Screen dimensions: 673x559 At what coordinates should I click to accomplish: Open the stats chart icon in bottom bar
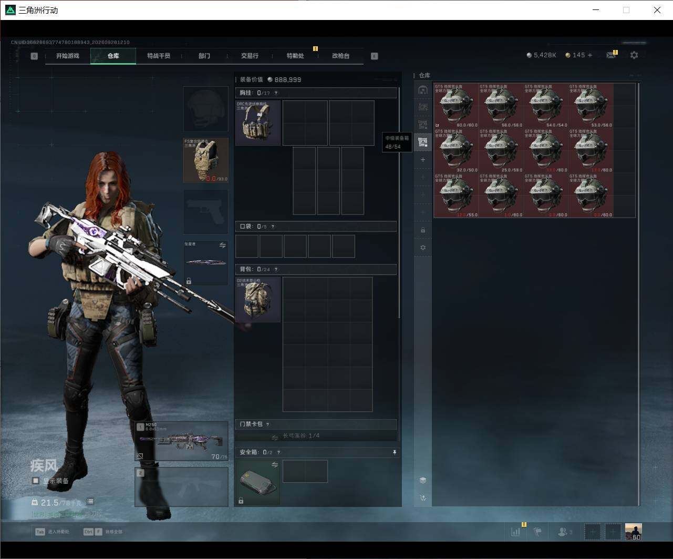(516, 532)
